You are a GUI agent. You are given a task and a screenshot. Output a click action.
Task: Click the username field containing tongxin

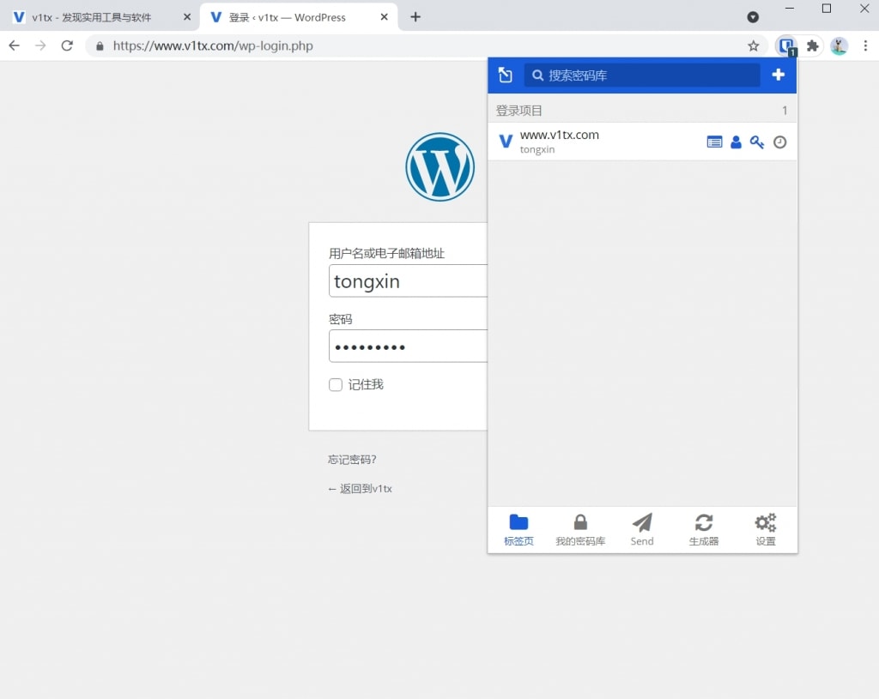408,281
